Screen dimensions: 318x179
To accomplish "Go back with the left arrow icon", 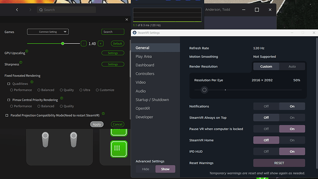I will point(17,10).
